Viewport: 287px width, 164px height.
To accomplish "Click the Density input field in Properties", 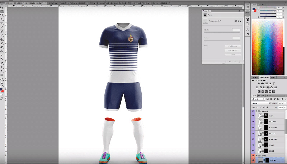I will click(236, 29).
